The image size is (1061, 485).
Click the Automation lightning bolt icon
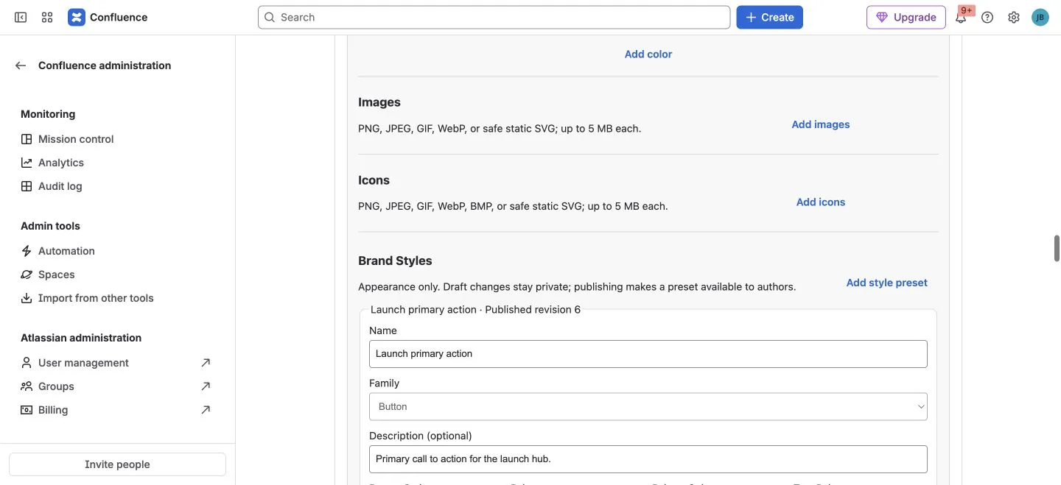[27, 251]
